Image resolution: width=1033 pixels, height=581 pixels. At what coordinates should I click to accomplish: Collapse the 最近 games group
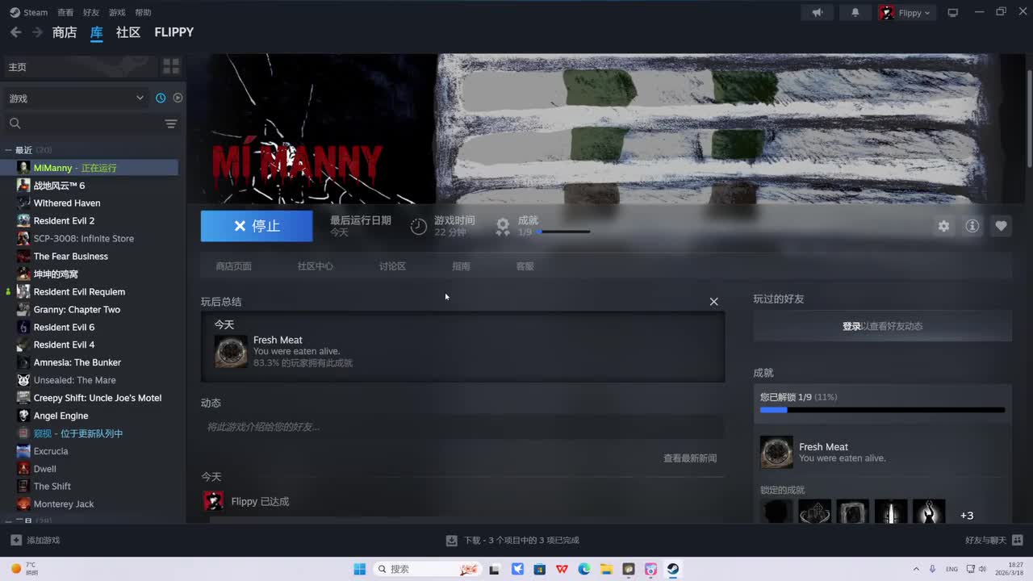pyautogui.click(x=8, y=150)
